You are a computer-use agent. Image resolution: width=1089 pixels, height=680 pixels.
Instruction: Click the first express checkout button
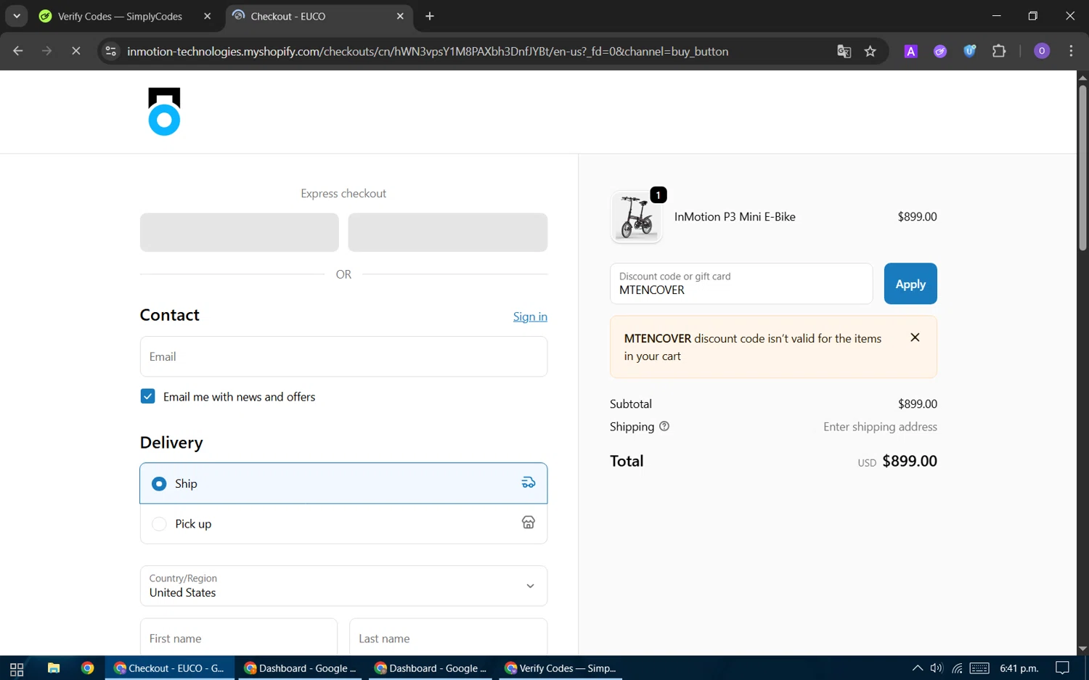click(x=240, y=232)
